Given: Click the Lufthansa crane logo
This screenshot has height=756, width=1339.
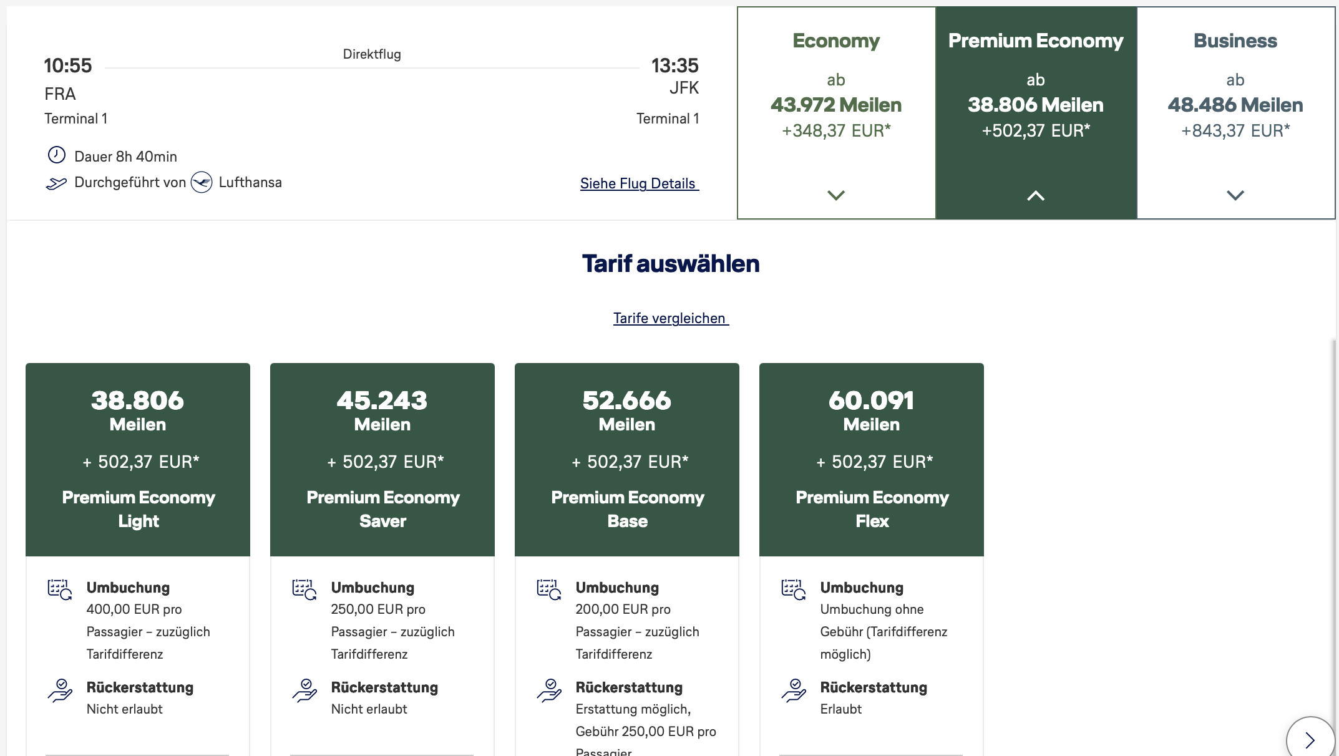Looking at the screenshot, I should [x=202, y=182].
